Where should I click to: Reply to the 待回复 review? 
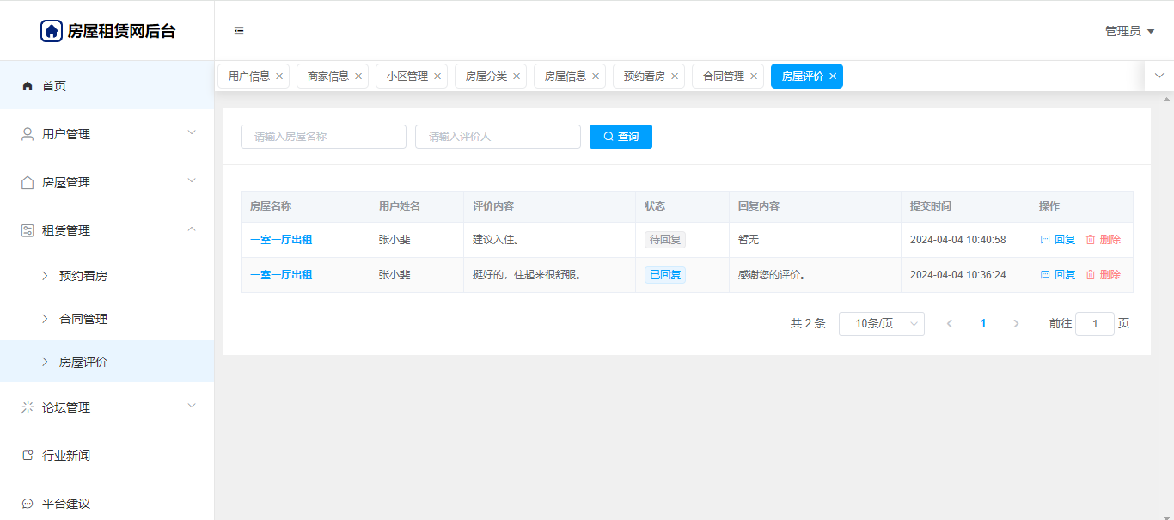click(1058, 240)
